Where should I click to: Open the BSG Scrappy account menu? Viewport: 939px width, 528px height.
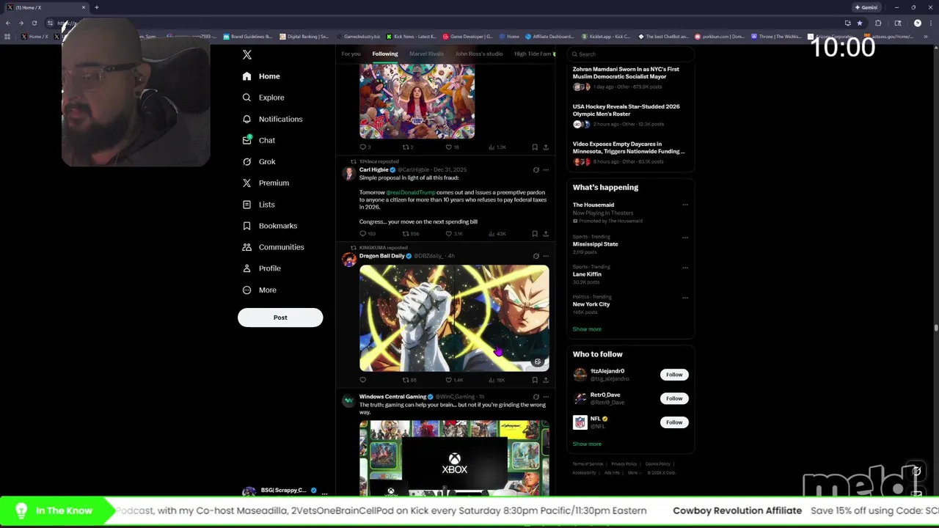(285, 491)
